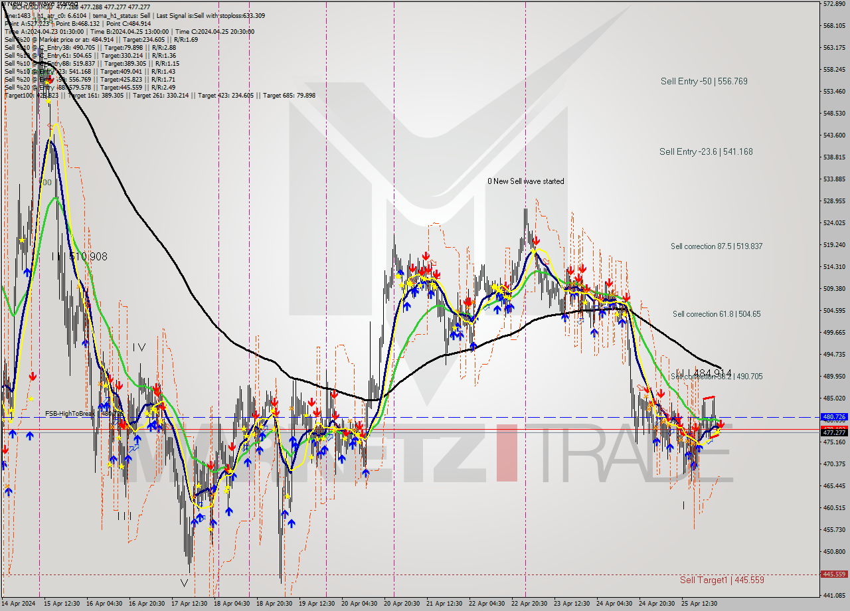This screenshot has height=611, width=850.
Task: Click the line with 'Target:409.041 || R/R:1.43'
Action: click(90, 71)
